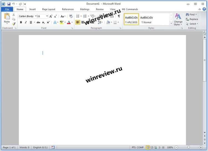The image size is (208, 151).
Task: Expand the Styles gallery More arrow
Action: 171,24
